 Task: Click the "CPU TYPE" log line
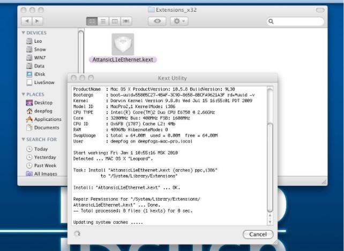point(144,112)
